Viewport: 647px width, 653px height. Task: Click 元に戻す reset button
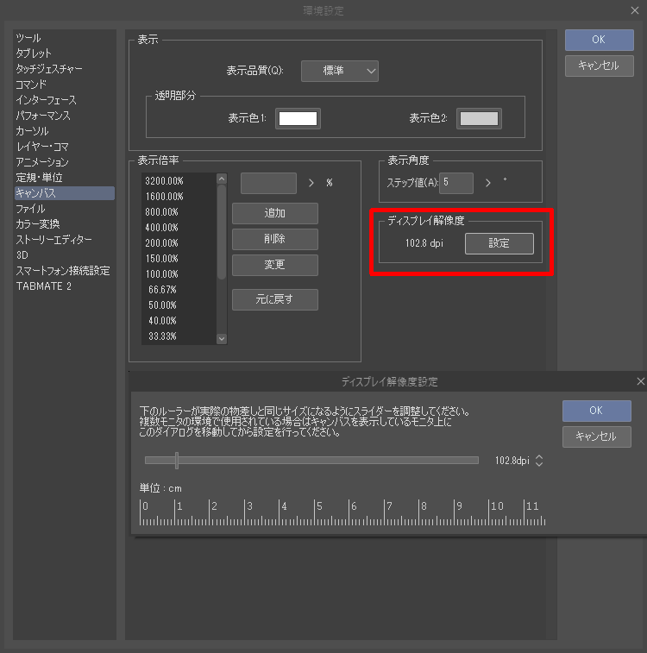[275, 299]
